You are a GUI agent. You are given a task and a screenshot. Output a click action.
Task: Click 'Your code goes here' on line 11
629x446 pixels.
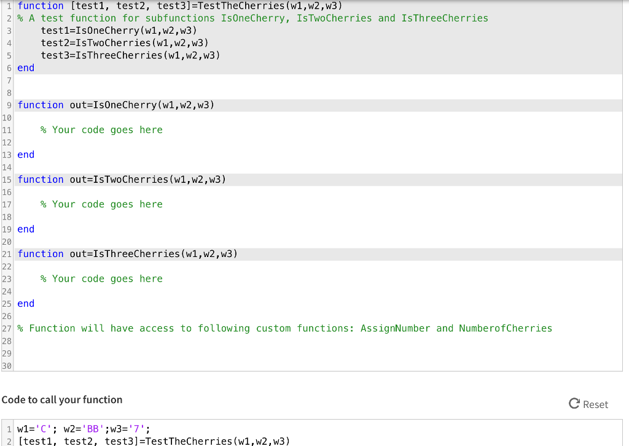(101, 130)
